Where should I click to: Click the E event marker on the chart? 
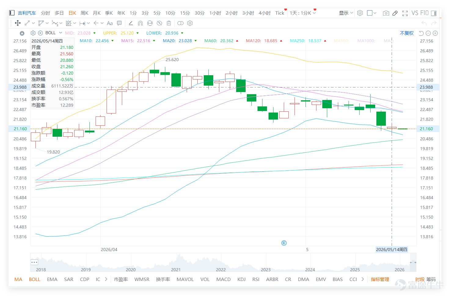click(x=284, y=243)
